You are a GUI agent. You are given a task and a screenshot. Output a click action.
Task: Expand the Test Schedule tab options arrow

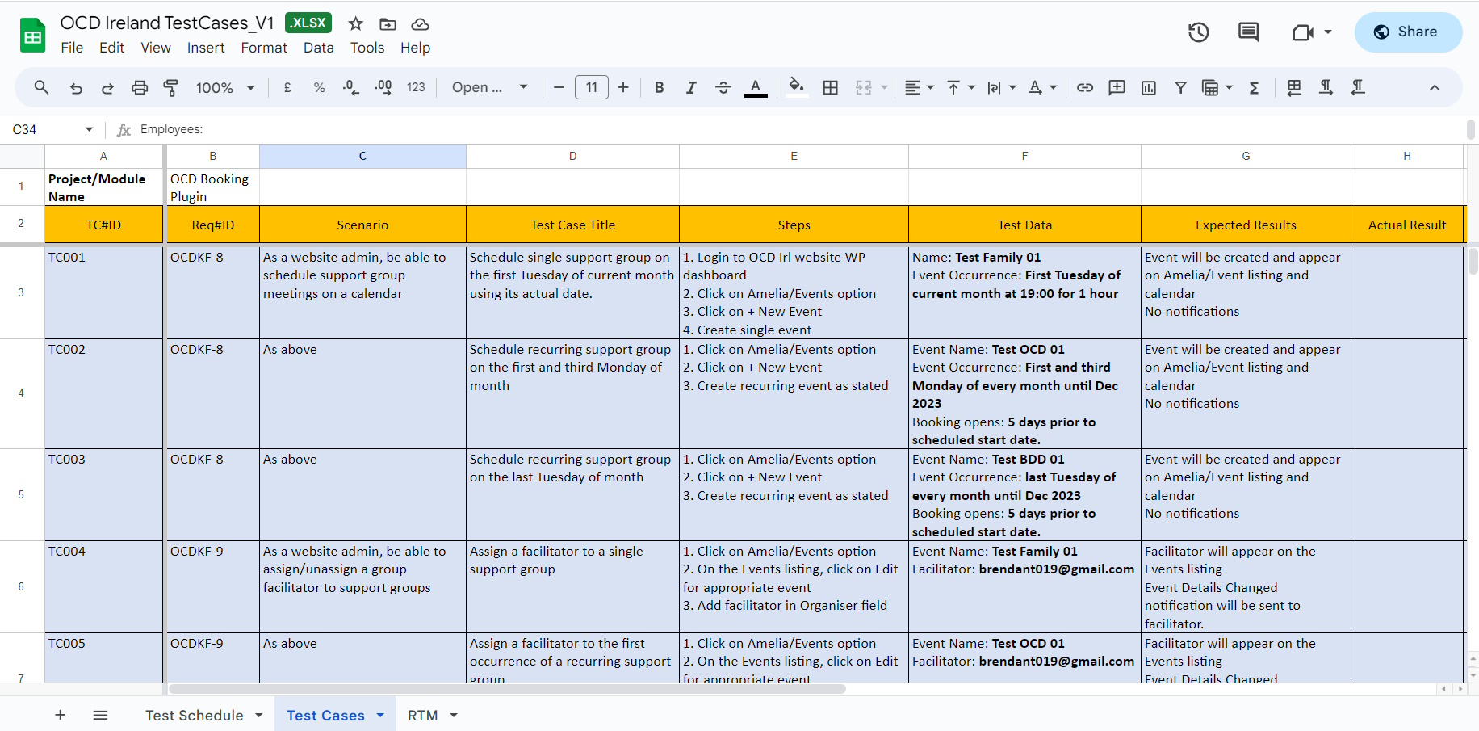point(259,715)
